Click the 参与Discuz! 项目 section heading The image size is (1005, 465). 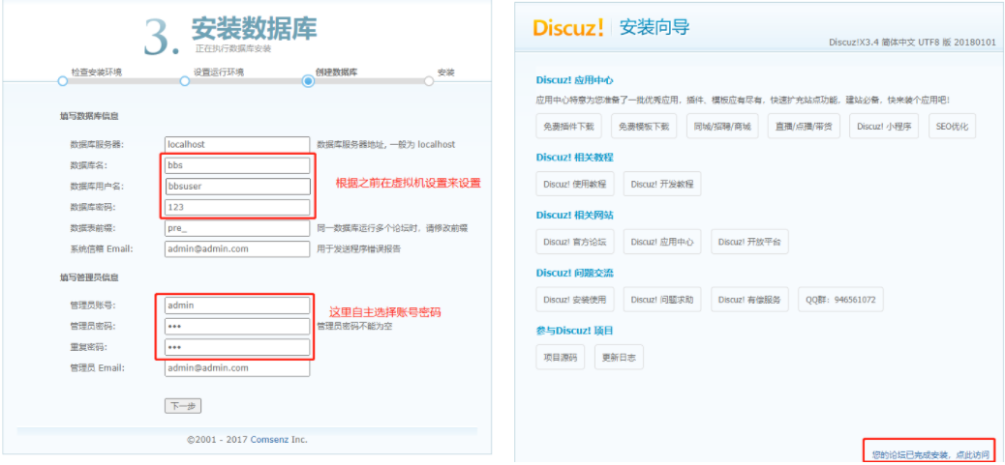pos(574,331)
